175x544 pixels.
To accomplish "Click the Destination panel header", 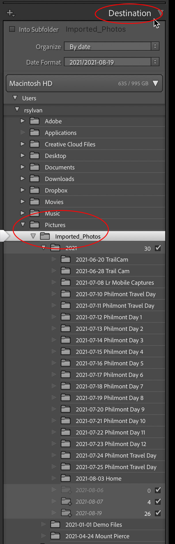I will 130,13.
